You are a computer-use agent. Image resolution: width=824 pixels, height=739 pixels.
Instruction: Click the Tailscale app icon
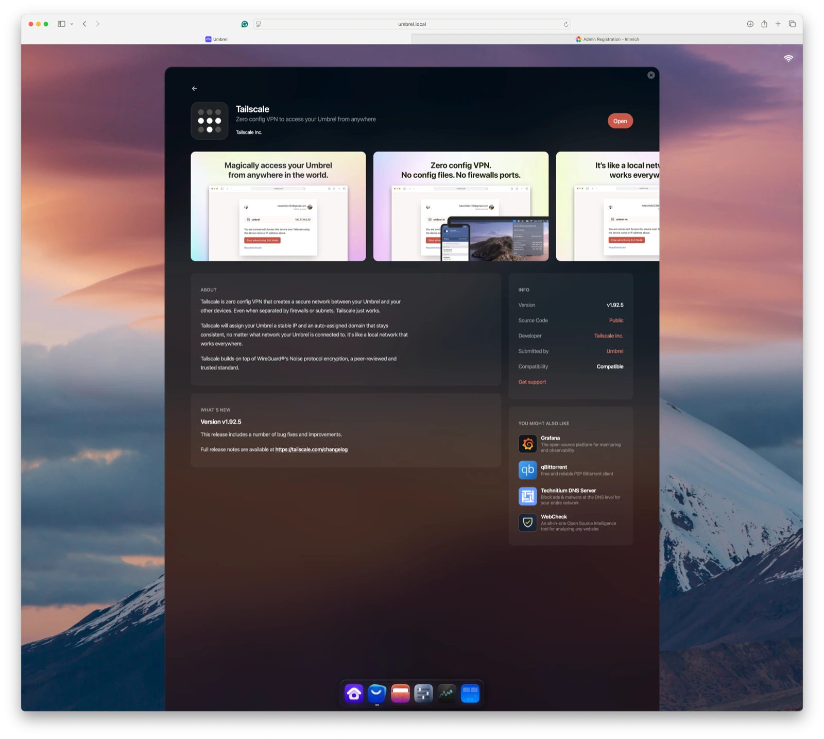pyautogui.click(x=210, y=121)
